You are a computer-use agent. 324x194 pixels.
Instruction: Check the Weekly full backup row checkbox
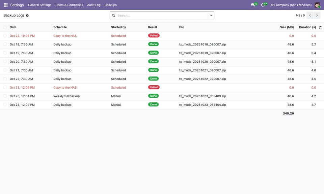(5, 96)
